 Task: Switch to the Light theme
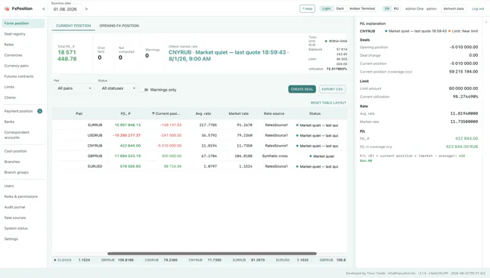click(326, 9)
